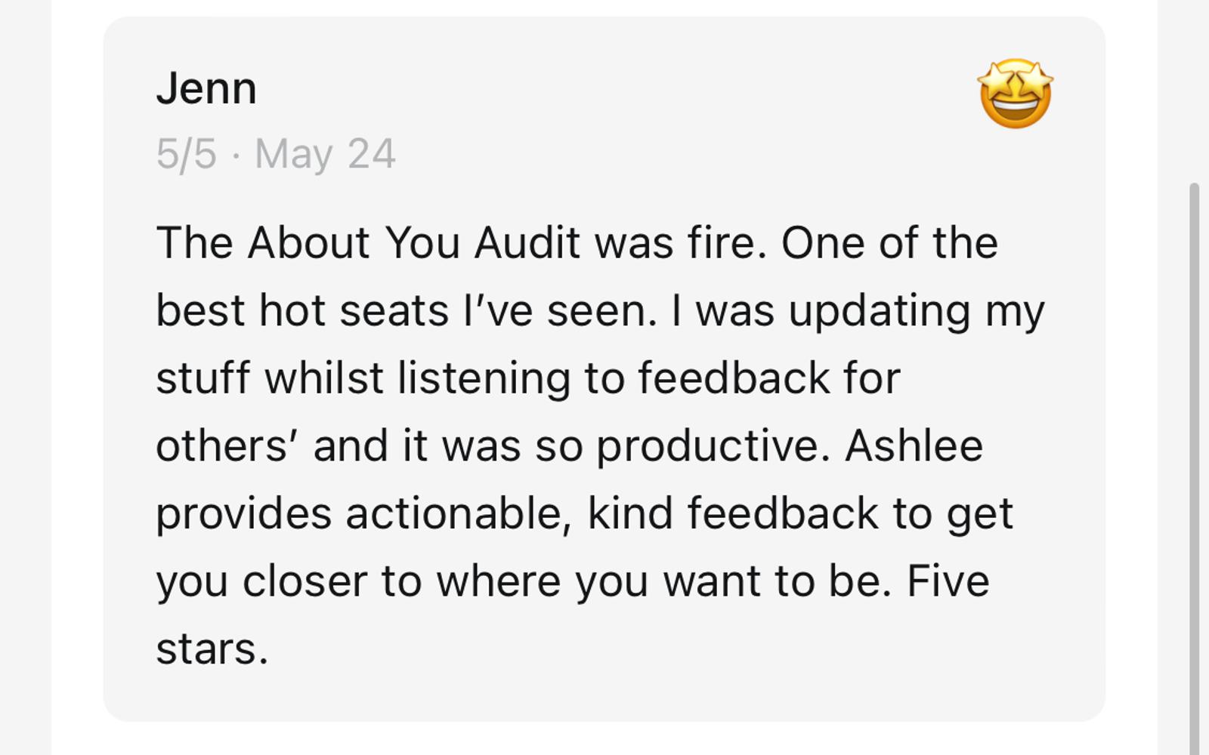The height and width of the screenshot is (755, 1209).
Task: Click the word "stars." on last line
Action: 212,649
